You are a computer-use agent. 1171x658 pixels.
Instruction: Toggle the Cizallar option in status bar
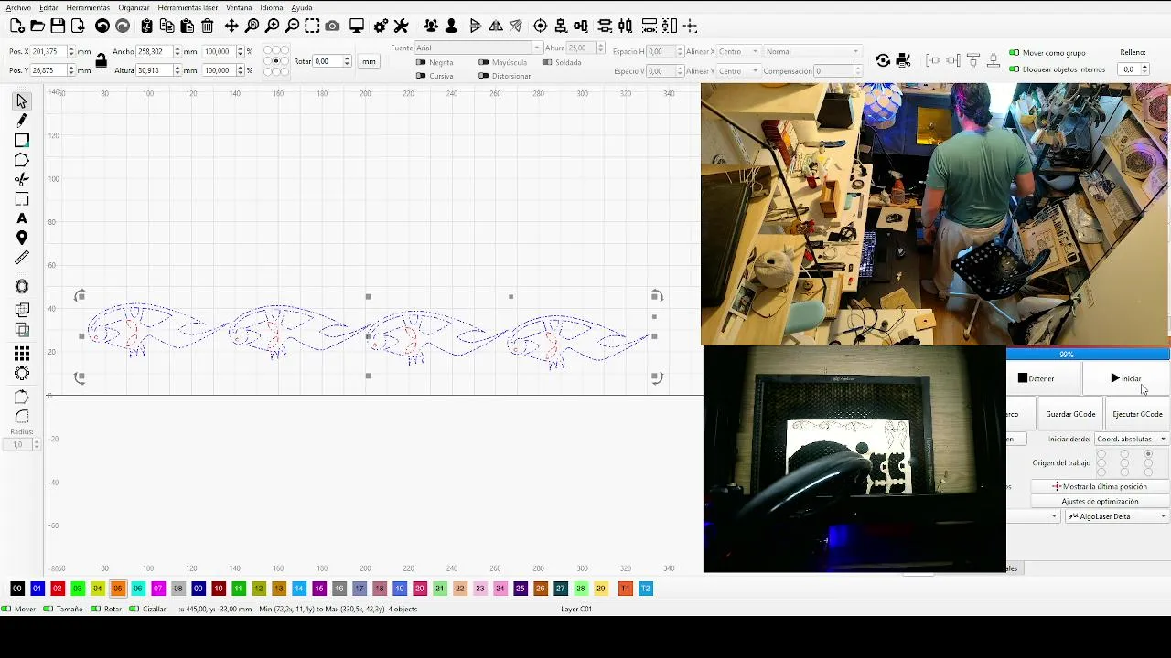(x=134, y=609)
